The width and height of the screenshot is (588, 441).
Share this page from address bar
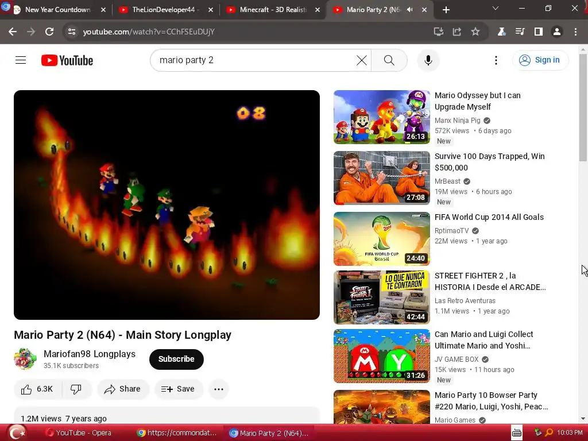click(457, 32)
